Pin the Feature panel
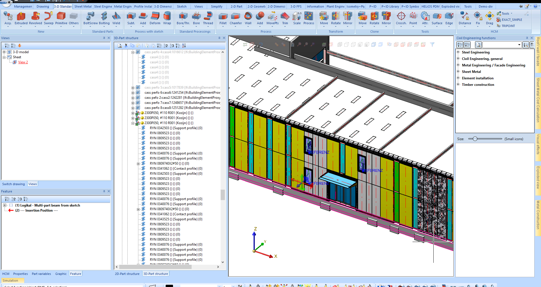The image size is (541, 287). pos(104,191)
